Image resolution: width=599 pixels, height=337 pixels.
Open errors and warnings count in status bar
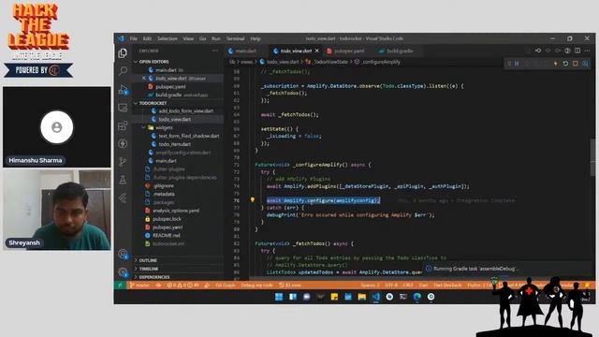click(183, 285)
